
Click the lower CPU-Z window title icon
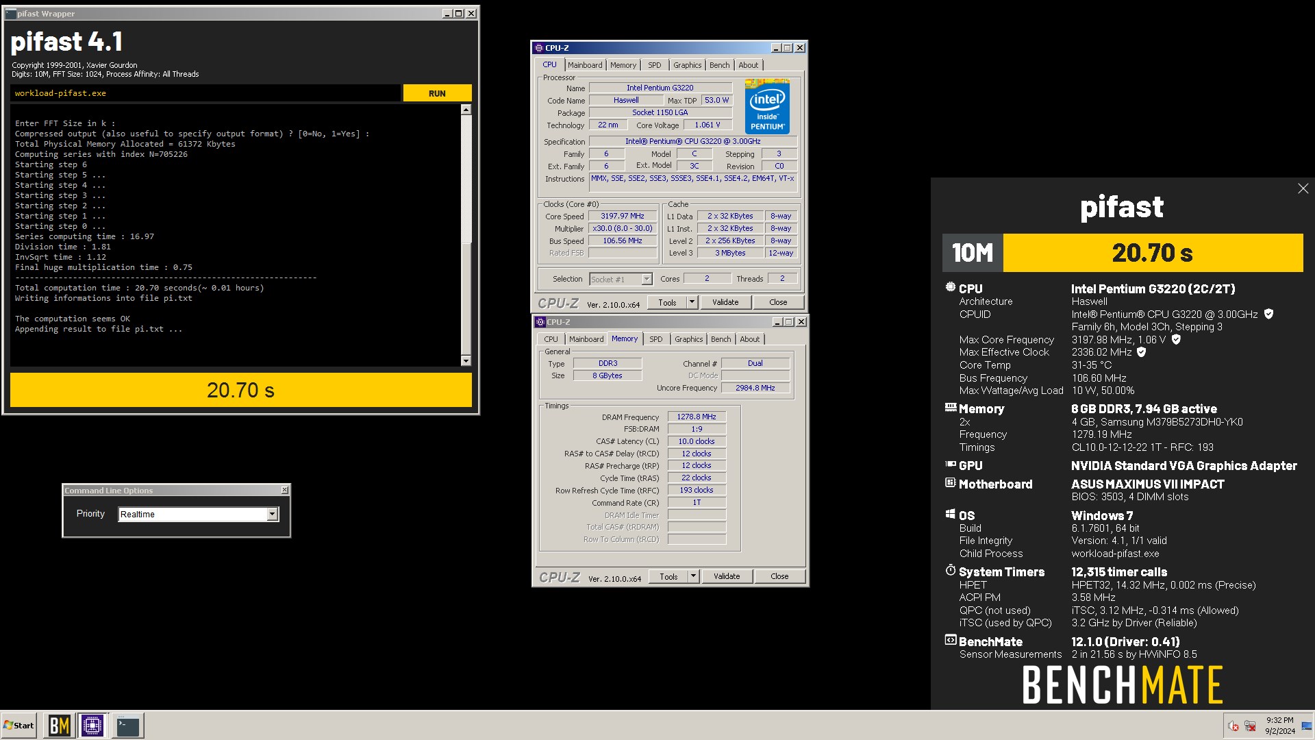tap(540, 322)
